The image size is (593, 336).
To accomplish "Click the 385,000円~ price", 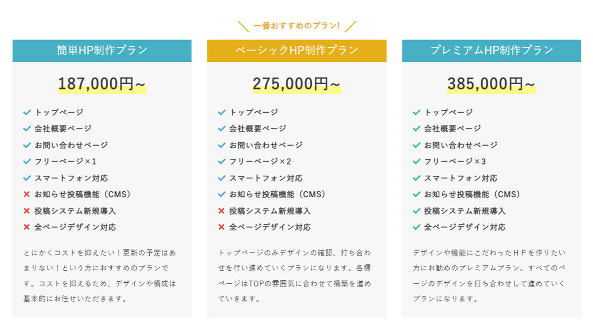I will pos(492,84).
